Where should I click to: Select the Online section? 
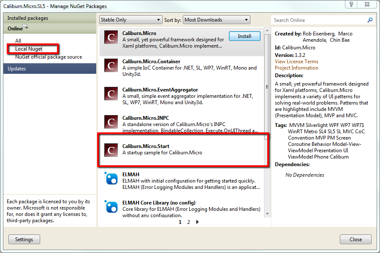50,29
